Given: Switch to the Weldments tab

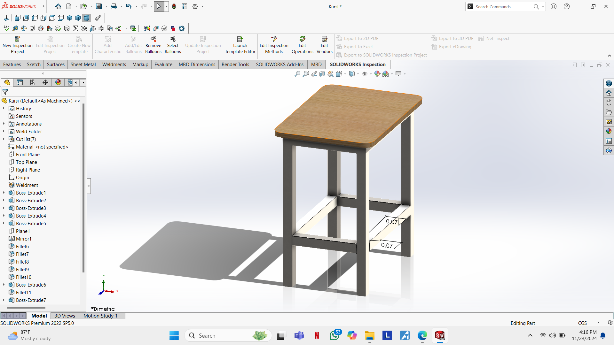Looking at the screenshot, I should click(114, 64).
